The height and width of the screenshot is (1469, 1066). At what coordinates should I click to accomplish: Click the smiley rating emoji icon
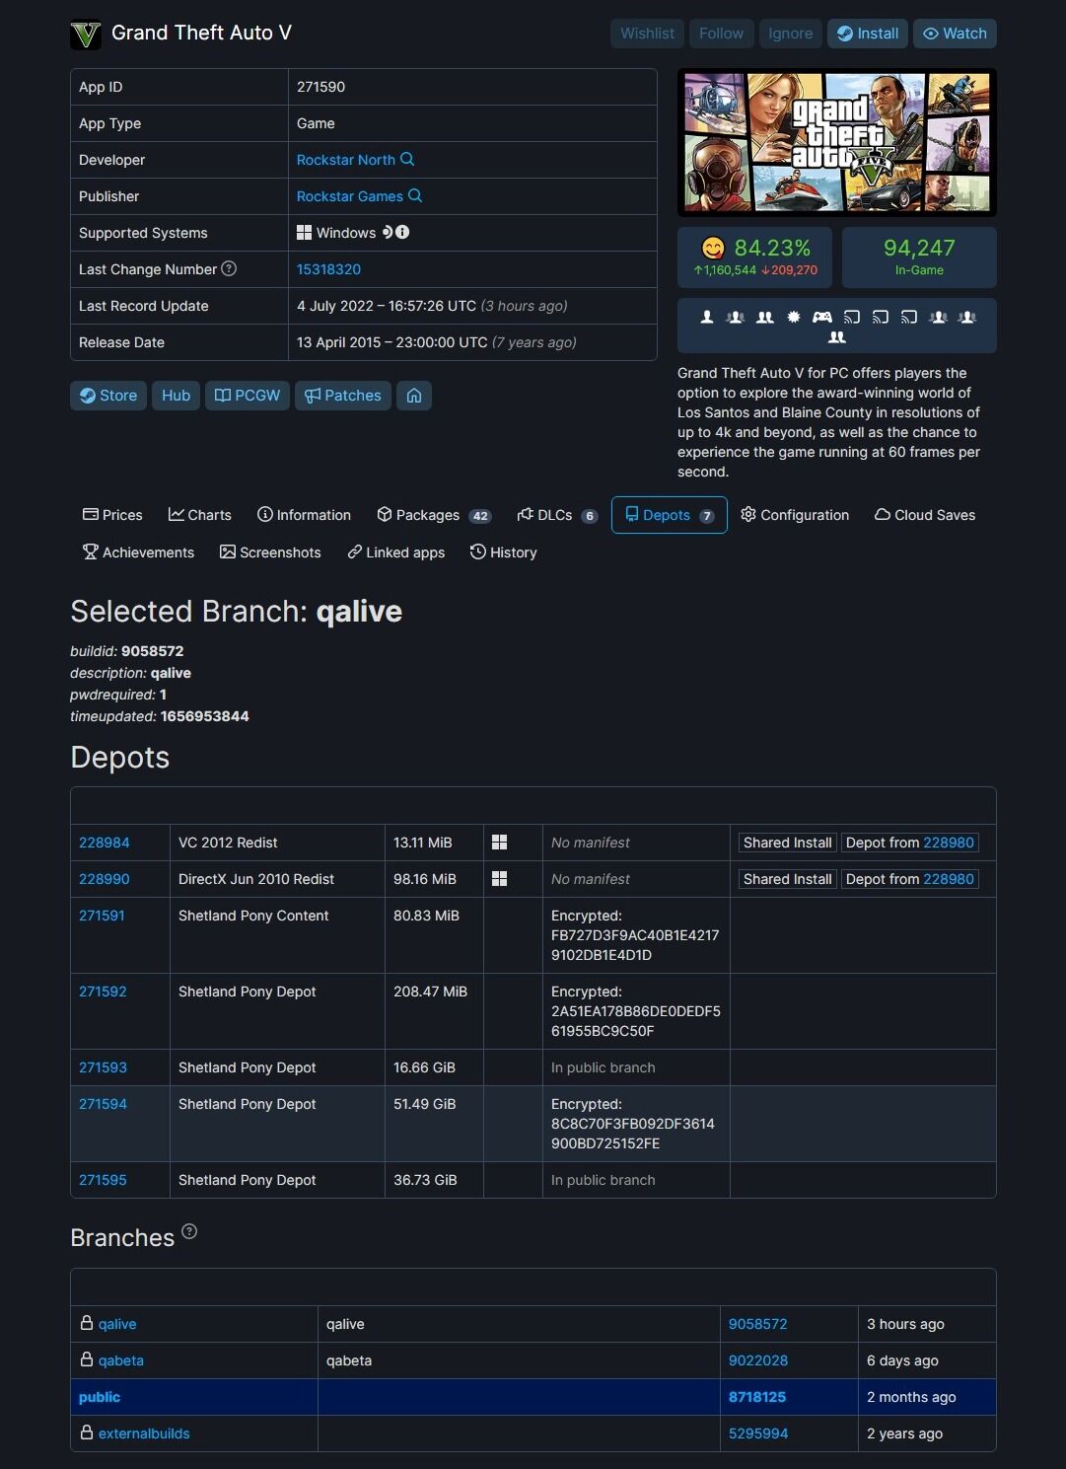pos(712,248)
